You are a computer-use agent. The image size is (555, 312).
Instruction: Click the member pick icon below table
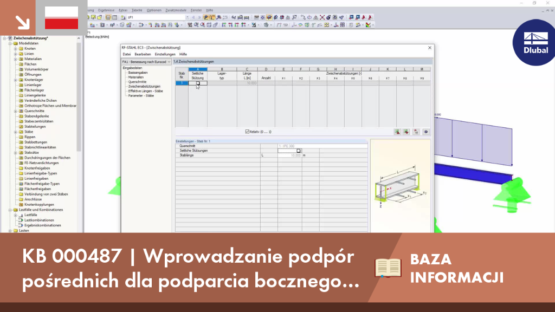click(x=416, y=132)
